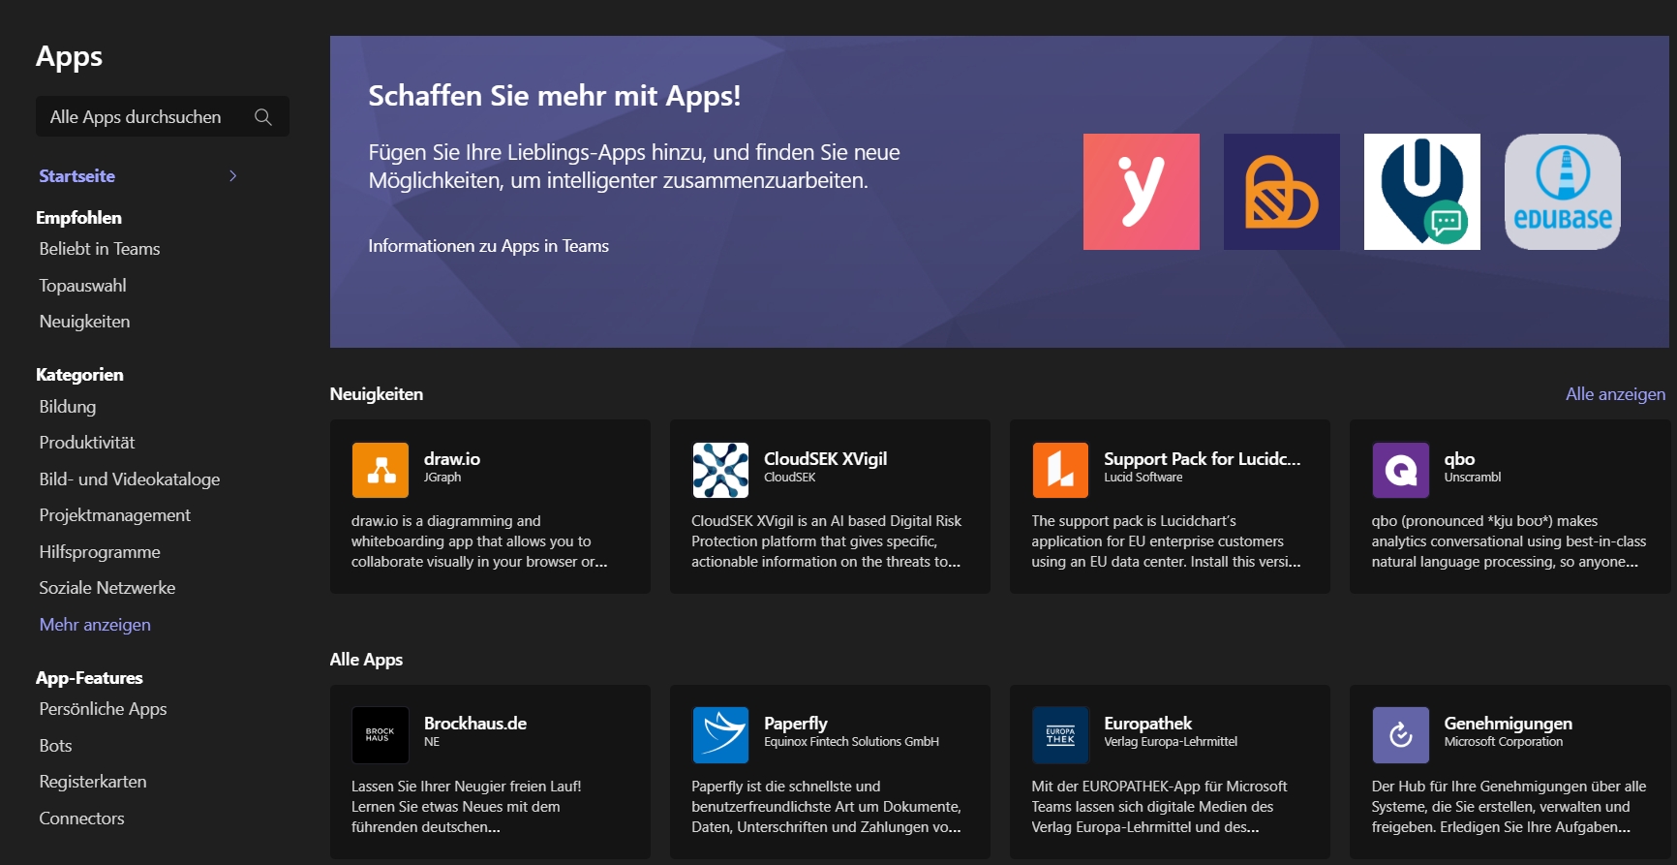Image resolution: width=1677 pixels, height=865 pixels.
Task: Open the Genehmigungen title
Action: [1508, 724]
